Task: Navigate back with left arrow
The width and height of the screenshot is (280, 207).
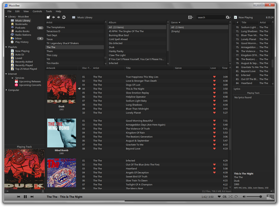Action: (x=53, y=18)
